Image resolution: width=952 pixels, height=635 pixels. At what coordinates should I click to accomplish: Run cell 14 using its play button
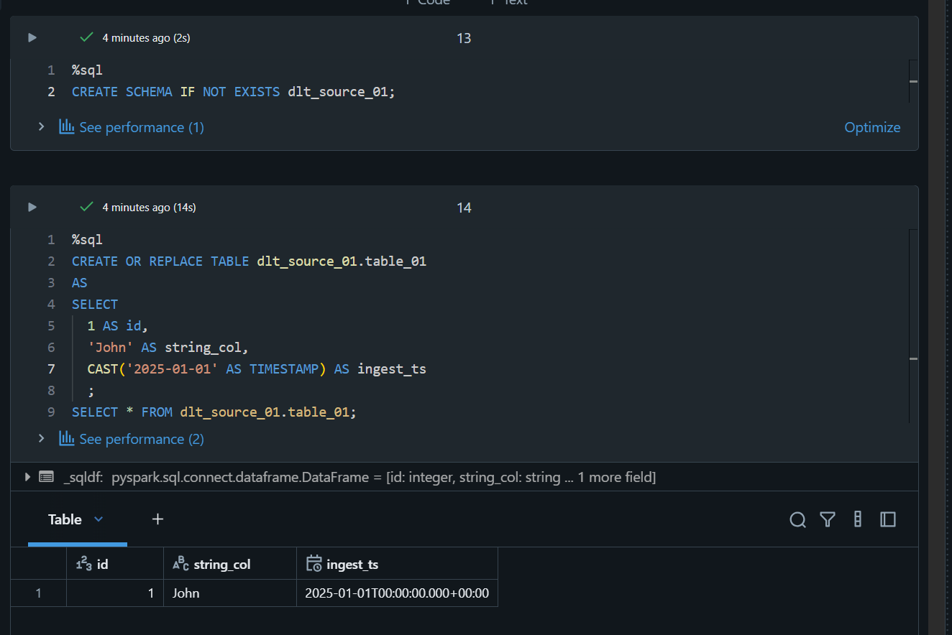31,207
